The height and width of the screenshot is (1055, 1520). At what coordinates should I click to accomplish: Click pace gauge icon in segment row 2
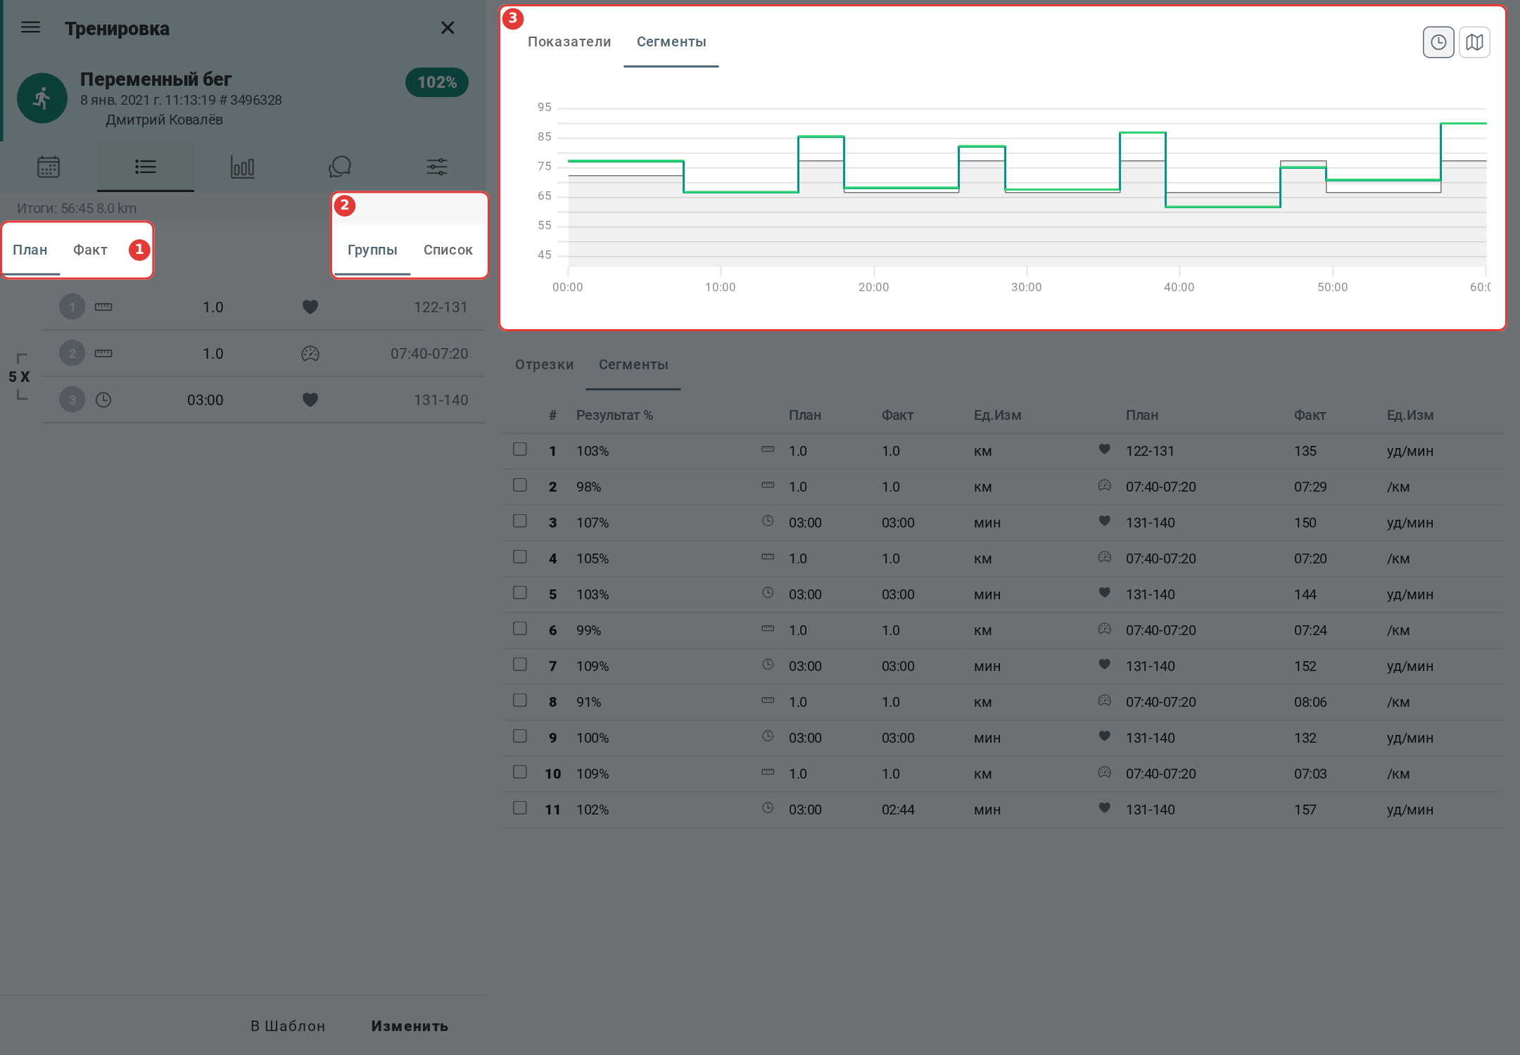tap(1105, 485)
